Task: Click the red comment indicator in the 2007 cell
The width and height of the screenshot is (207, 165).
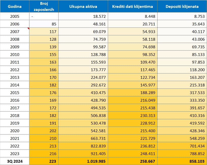Action: click(x=28, y=29)
